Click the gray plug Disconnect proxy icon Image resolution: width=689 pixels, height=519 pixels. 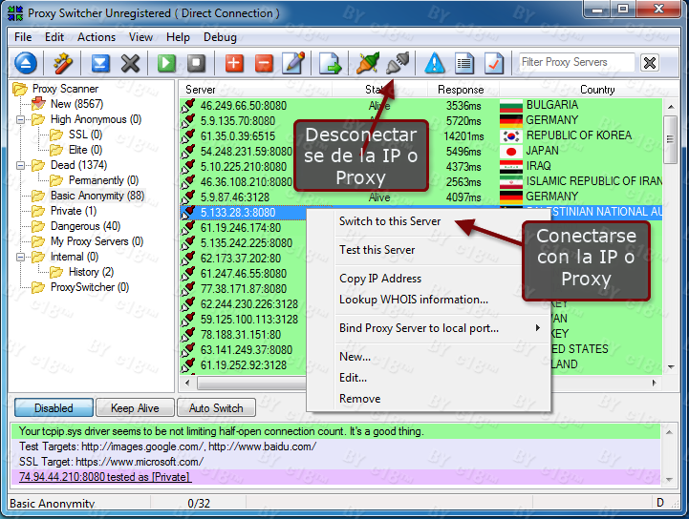397,64
